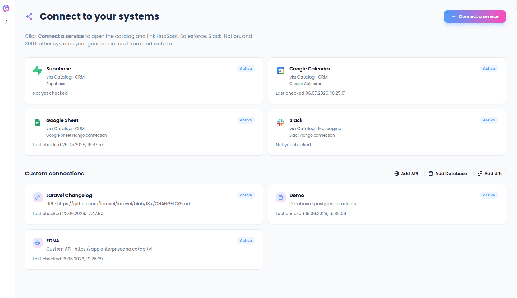Click 'via Catalog · Messaging' text

(315, 129)
